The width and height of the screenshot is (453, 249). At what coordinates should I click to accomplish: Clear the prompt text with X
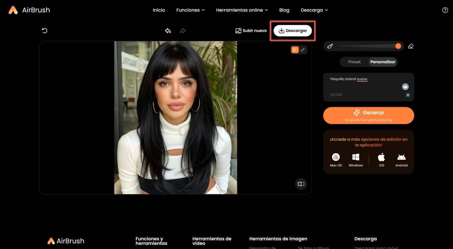coord(407,95)
